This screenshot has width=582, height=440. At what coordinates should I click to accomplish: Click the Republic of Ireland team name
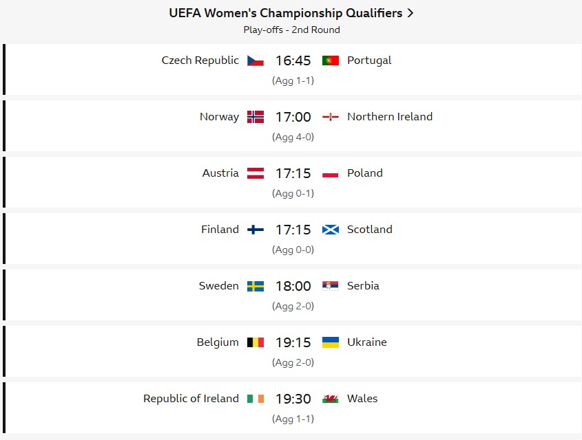191,399
